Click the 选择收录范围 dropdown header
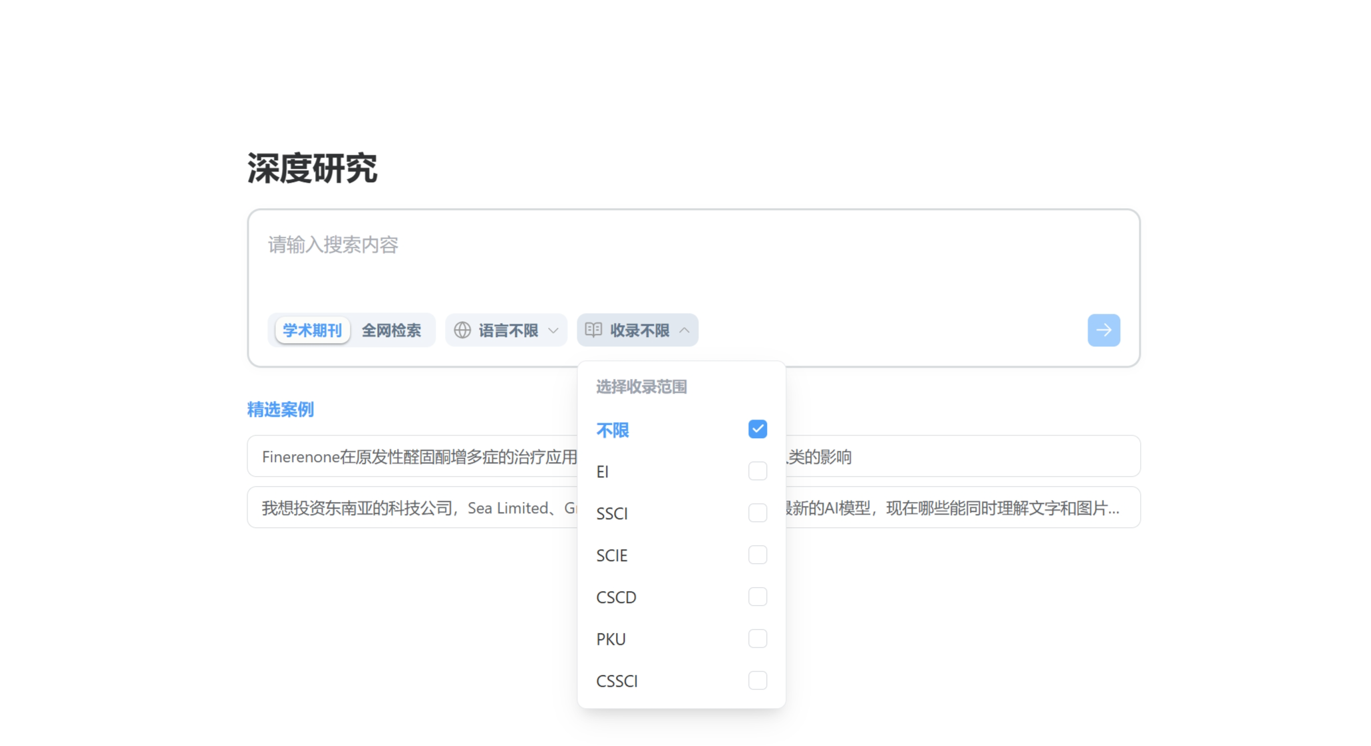Screen dimensions: 1371x746 tap(641, 387)
